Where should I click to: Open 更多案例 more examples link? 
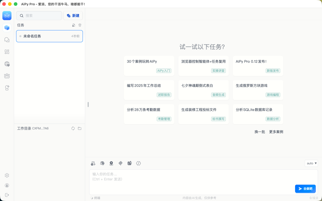pyautogui.click(x=276, y=132)
